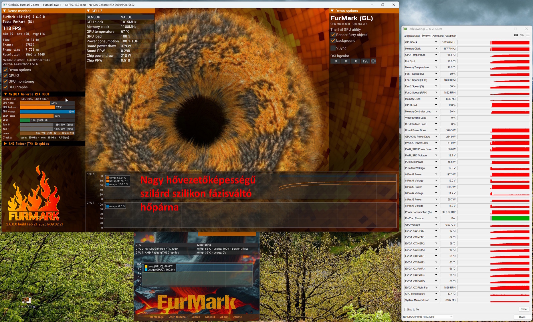Open the Homepage link in FurMark launcher

(157, 317)
